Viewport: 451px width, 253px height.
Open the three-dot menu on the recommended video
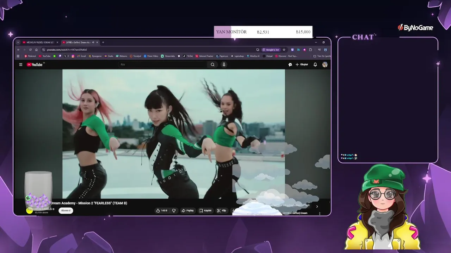click(x=320, y=213)
